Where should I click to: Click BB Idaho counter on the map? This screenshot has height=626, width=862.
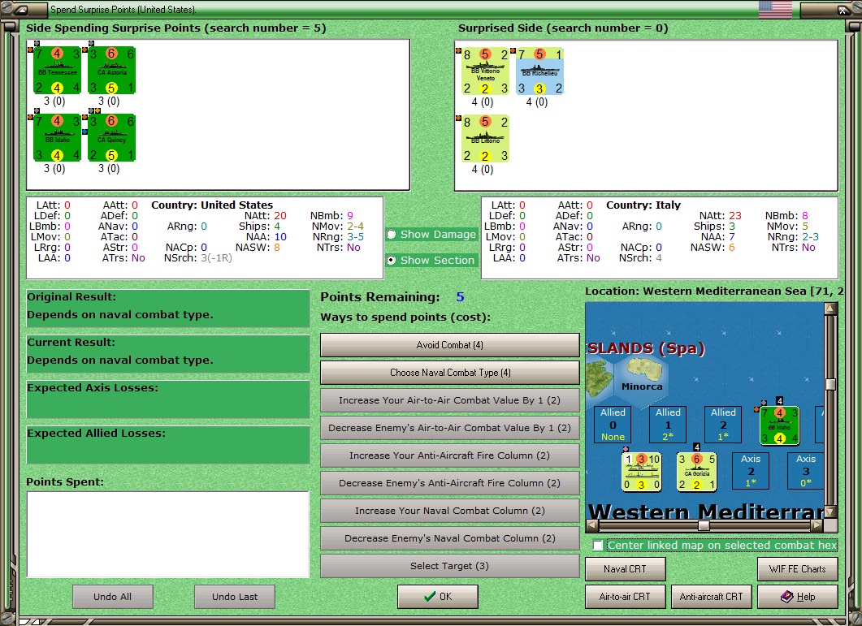(780, 425)
